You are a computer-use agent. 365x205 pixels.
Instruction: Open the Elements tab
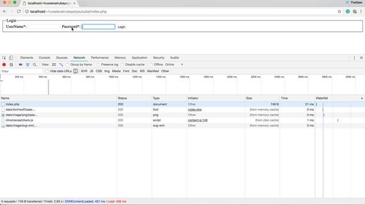pyautogui.click(x=27, y=58)
